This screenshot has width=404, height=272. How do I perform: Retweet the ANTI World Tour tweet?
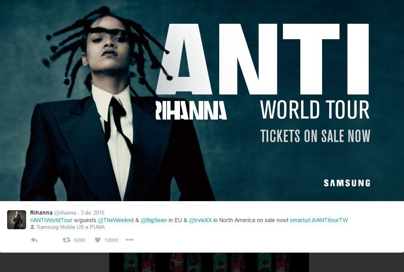click(66, 240)
